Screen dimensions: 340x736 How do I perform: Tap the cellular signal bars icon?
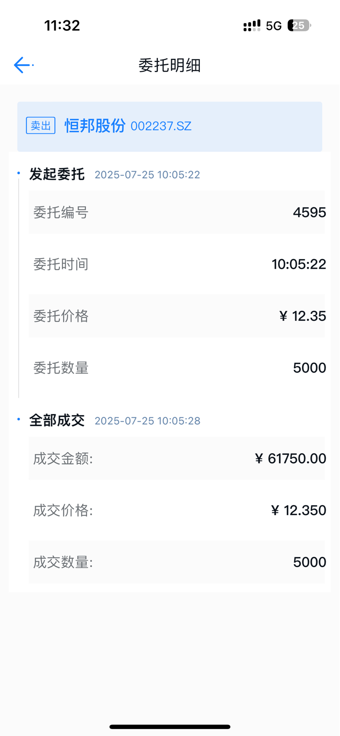click(x=252, y=26)
